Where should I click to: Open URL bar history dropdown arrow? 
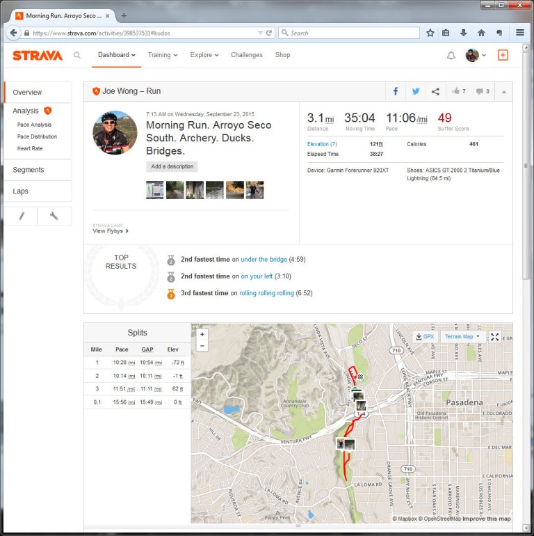point(260,33)
